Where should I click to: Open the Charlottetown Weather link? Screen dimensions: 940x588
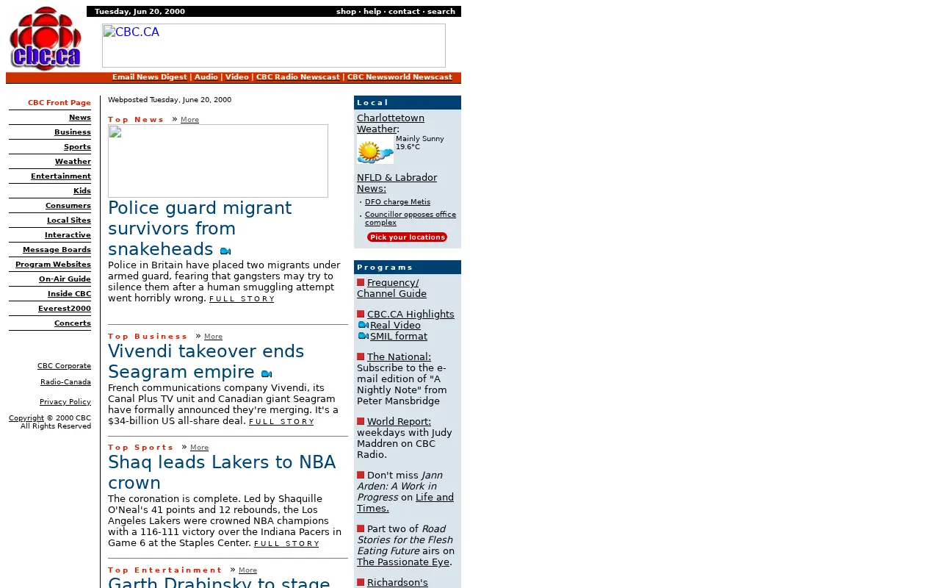click(x=391, y=123)
